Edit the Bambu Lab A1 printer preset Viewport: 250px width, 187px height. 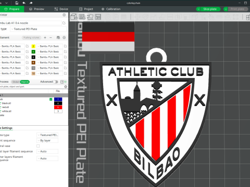(64, 23)
